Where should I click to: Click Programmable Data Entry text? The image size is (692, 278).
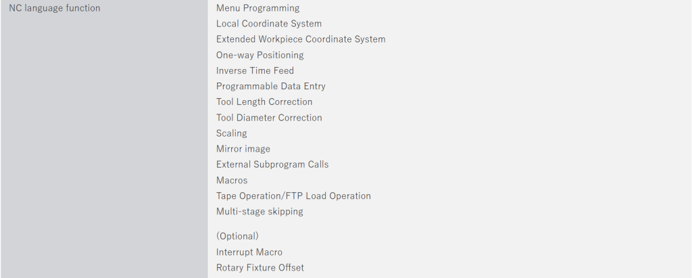coord(270,86)
